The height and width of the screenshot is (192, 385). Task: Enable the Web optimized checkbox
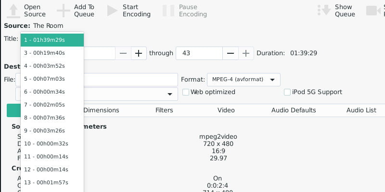(x=186, y=92)
